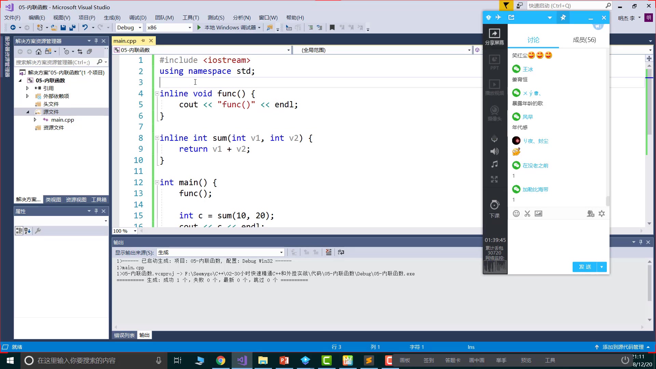656x369 pixels.
Task: Click the emoji smiley icon in chat input
Action: coord(516,213)
